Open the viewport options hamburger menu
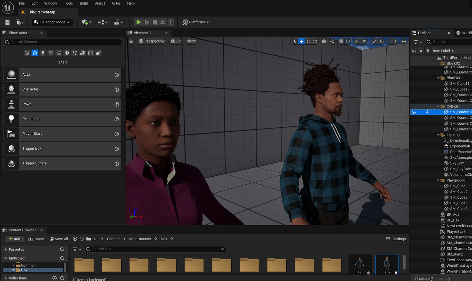Viewport: 472px width, 281px height. click(x=131, y=41)
